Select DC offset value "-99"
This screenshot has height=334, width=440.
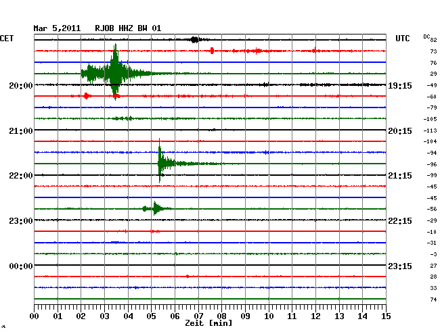click(432, 175)
